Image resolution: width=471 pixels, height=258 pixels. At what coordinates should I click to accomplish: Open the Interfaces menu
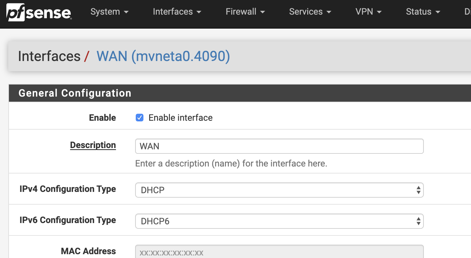(x=173, y=11)
